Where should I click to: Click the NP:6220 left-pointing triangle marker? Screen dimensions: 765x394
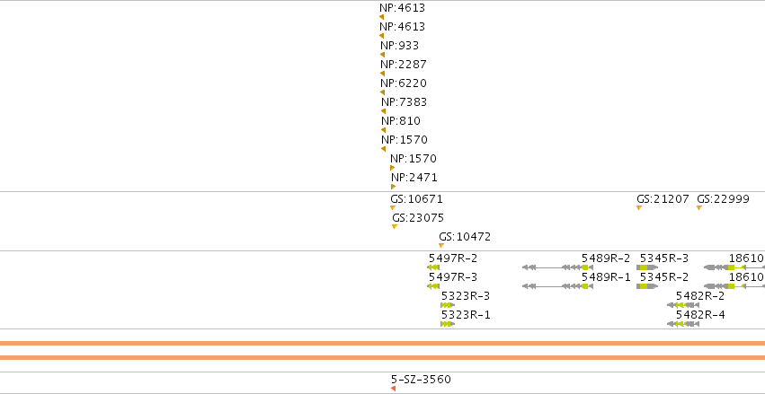(382, 92)
